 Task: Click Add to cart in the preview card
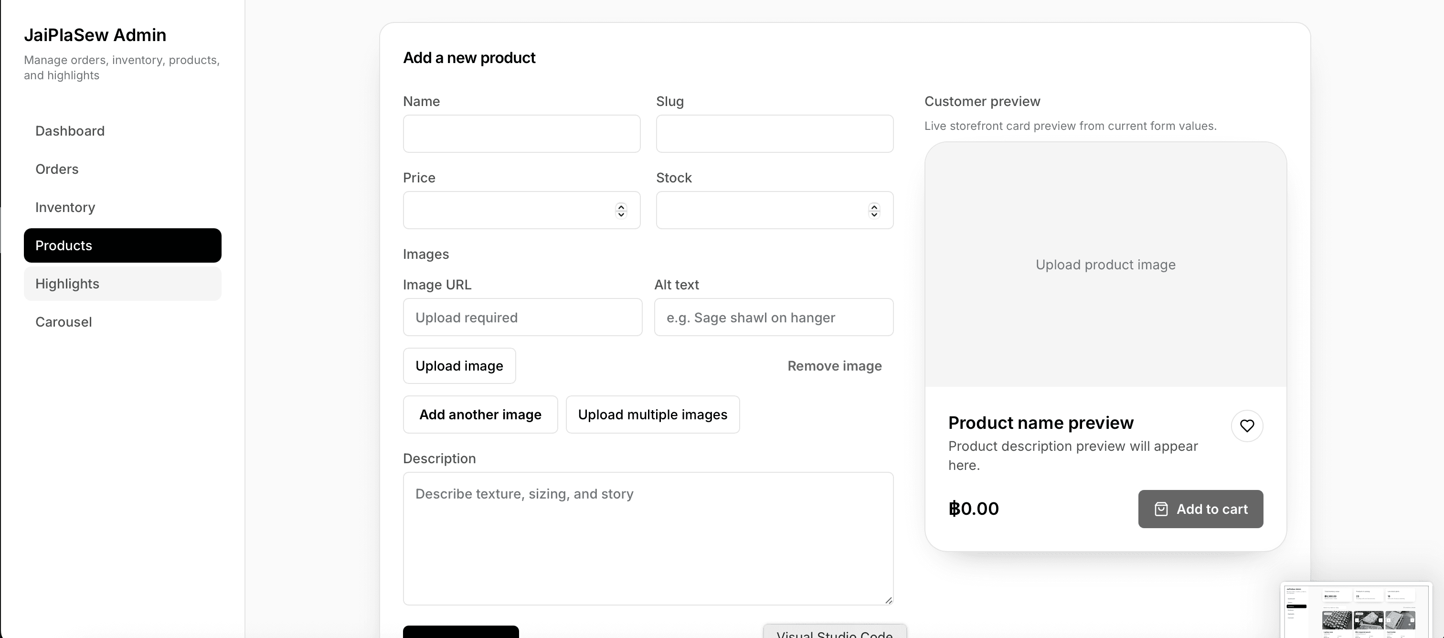(x=1200, y=509)
